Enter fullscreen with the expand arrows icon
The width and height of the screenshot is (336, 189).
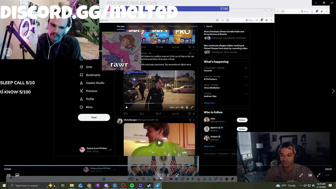(319, 175)
